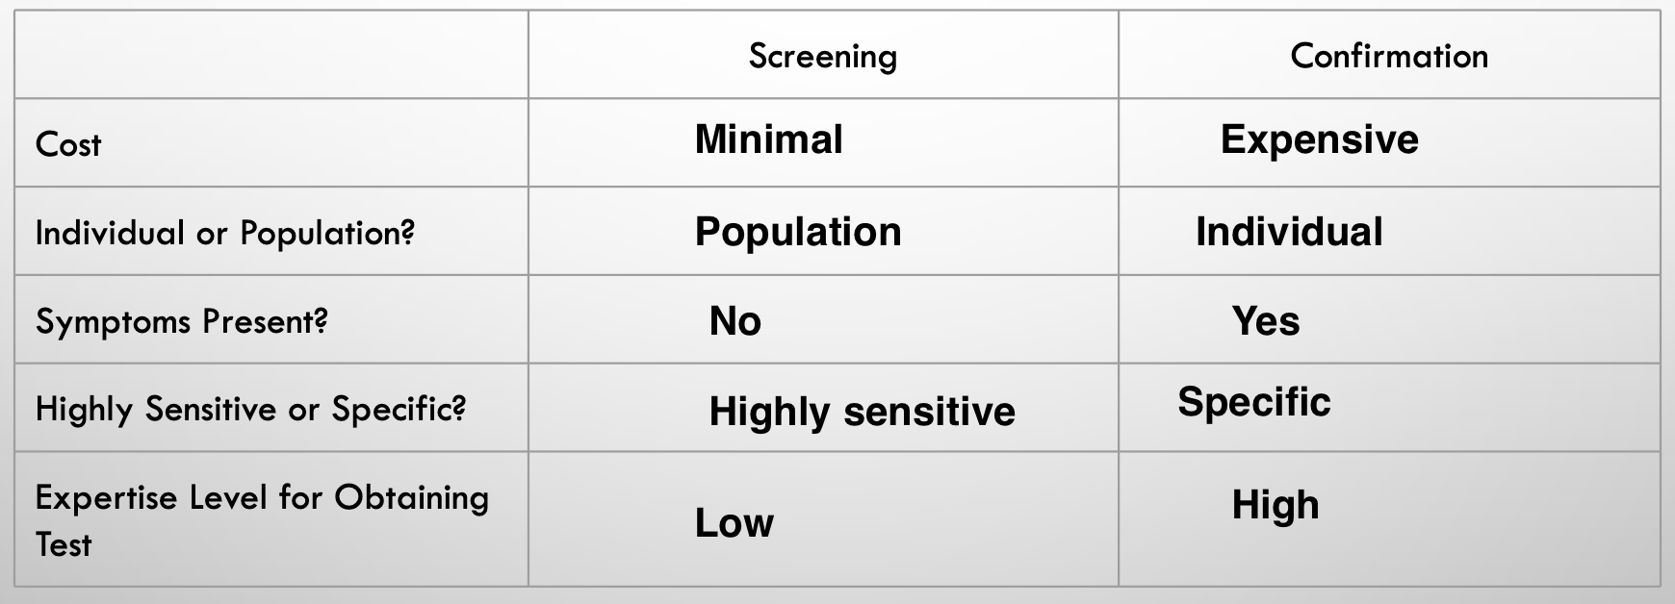Click the word Population? in row label
The width and height of the screenshot is (1675, 604).
coord(327,233)
